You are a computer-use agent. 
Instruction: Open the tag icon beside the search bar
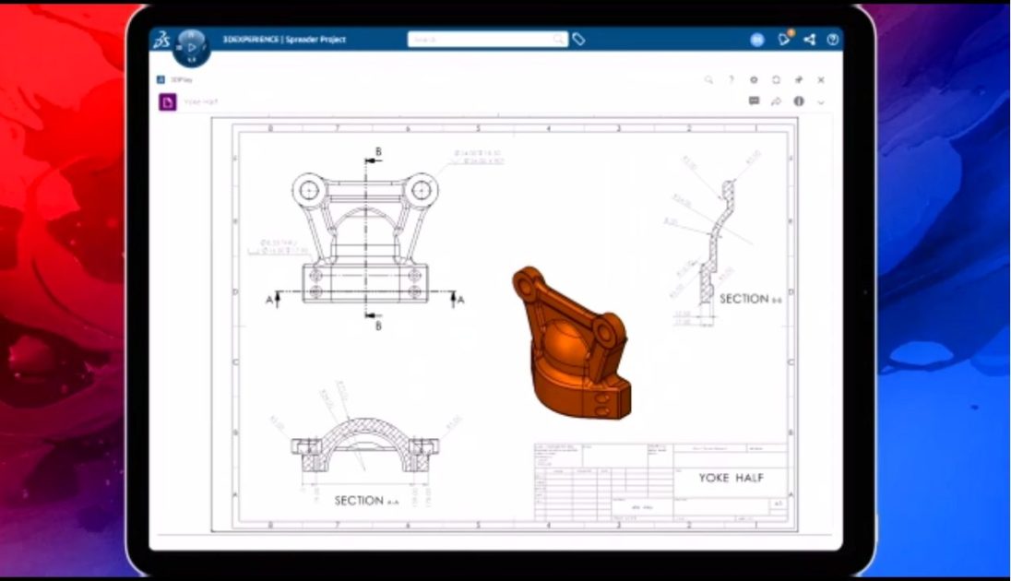pos(578,40)
